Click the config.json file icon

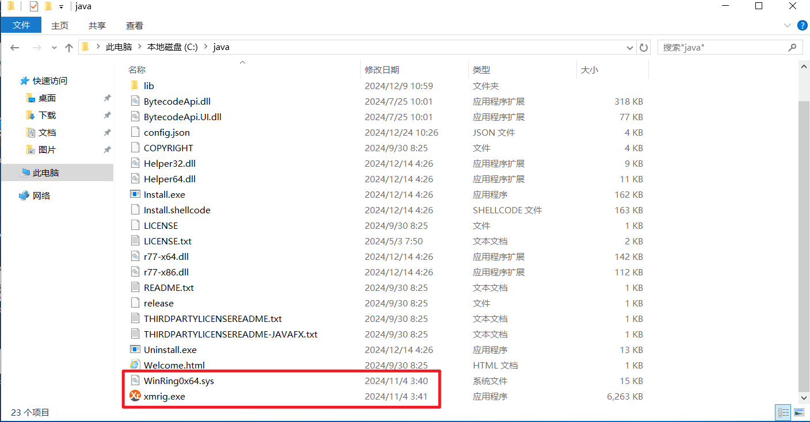pyautogui.click(x=135, y=132)
